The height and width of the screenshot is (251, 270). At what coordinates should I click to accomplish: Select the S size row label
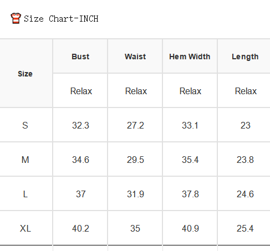(25, 125)
